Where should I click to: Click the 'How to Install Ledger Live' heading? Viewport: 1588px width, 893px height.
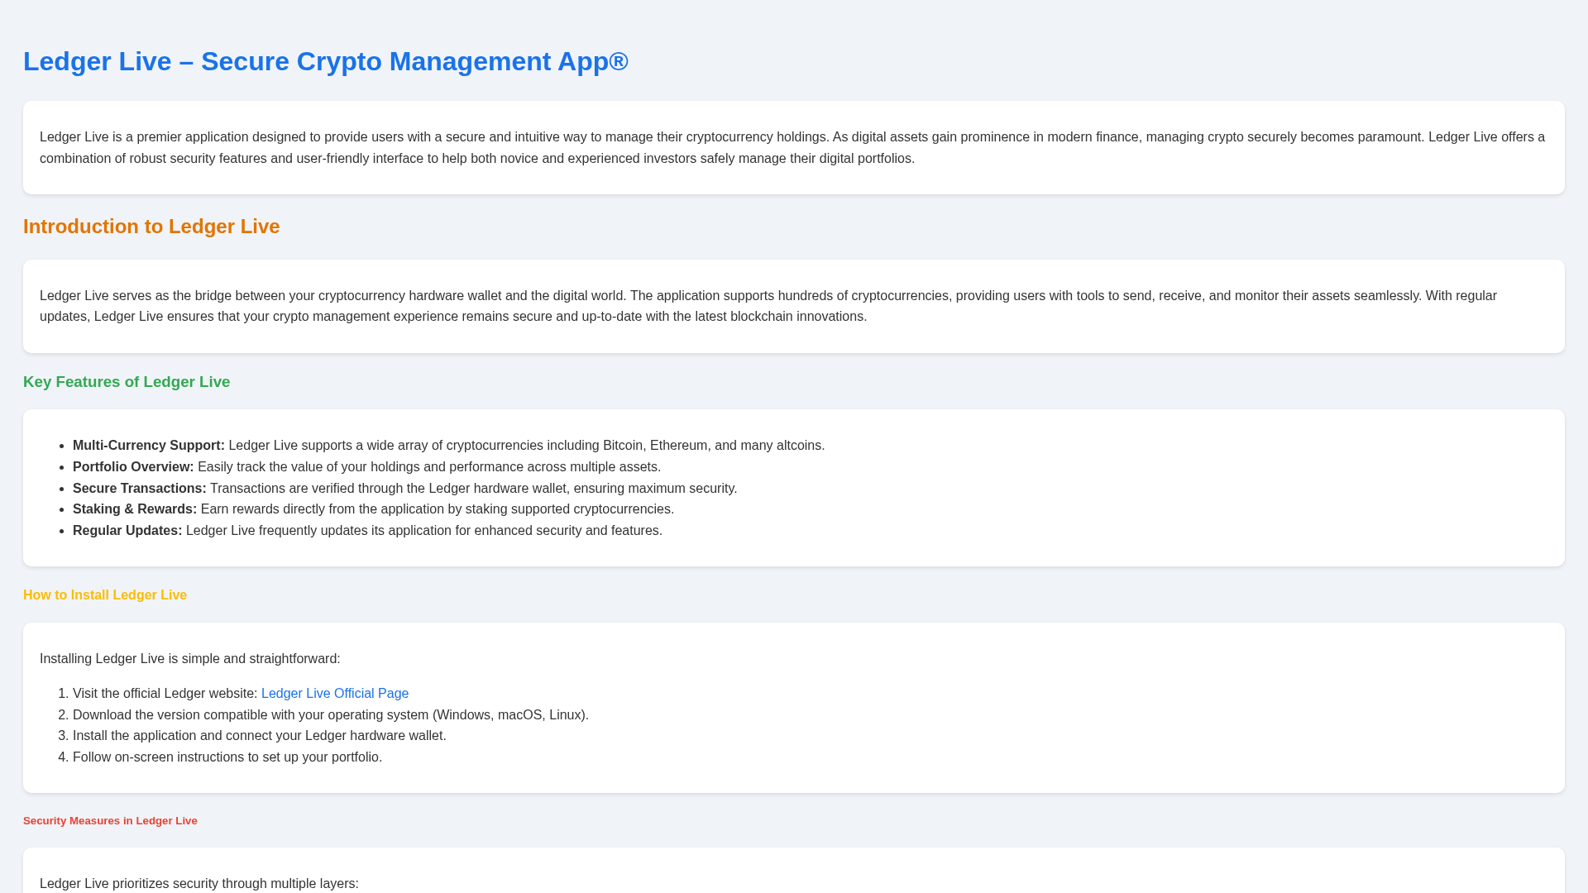[105, 595]
